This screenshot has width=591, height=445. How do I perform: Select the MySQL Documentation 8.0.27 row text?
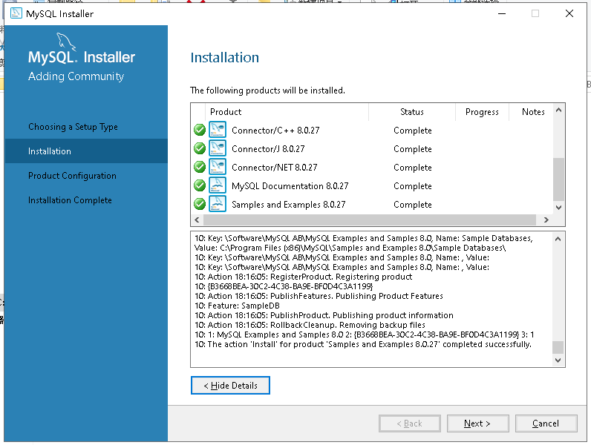pyautogui.click(x=290, y=186)
